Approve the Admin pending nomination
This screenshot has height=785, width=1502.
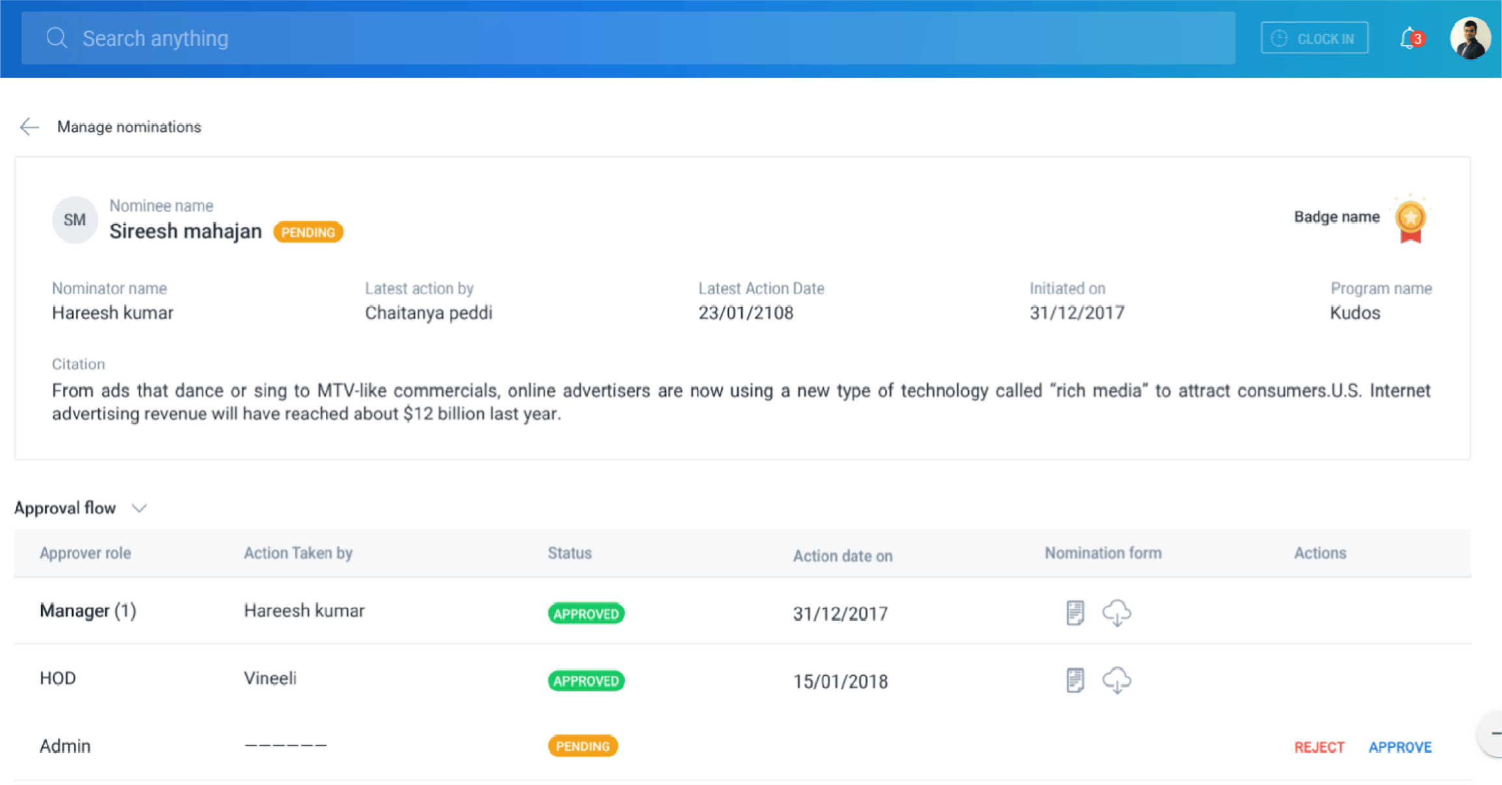(x=1400, y=747)
